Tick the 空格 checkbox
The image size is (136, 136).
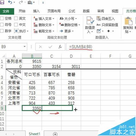(2, 18)
